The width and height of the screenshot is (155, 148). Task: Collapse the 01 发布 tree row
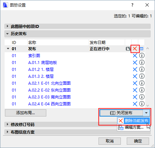[x=8, y=49]
